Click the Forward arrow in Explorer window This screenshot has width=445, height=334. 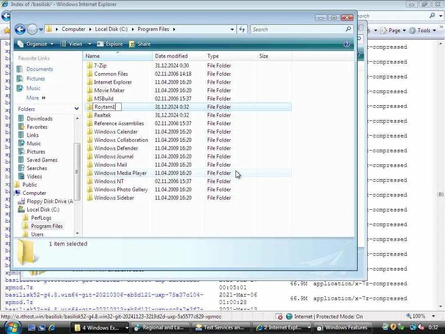(x=32, y=29)
